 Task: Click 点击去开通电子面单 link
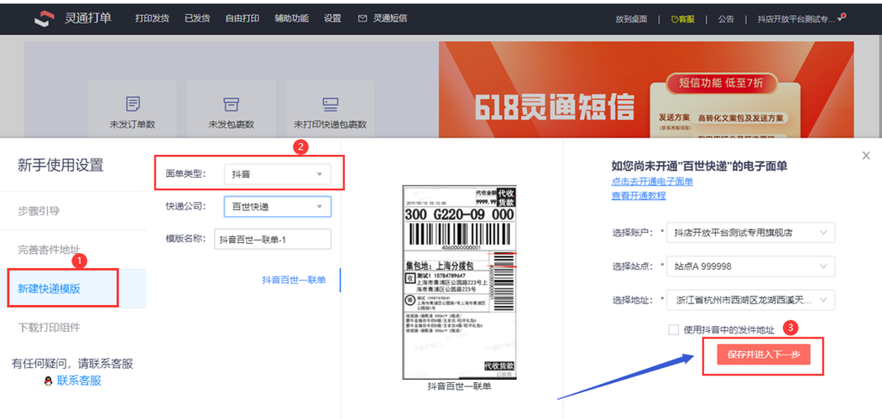pyautogui.click(x=653, y=181)
